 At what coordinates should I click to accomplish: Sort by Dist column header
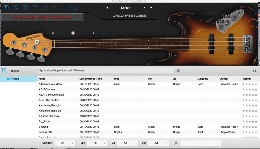tap(150, 79)
